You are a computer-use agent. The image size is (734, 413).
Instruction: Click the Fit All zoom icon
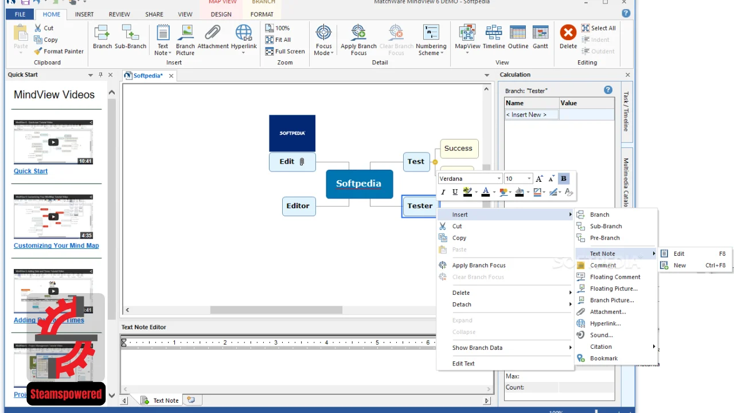[x=270, y=40]
